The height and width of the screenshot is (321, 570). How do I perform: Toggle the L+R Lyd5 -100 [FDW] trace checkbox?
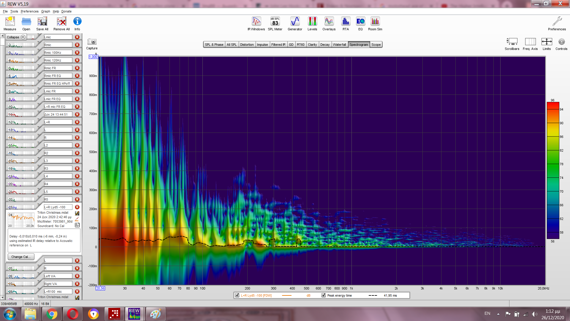(237, 295)
